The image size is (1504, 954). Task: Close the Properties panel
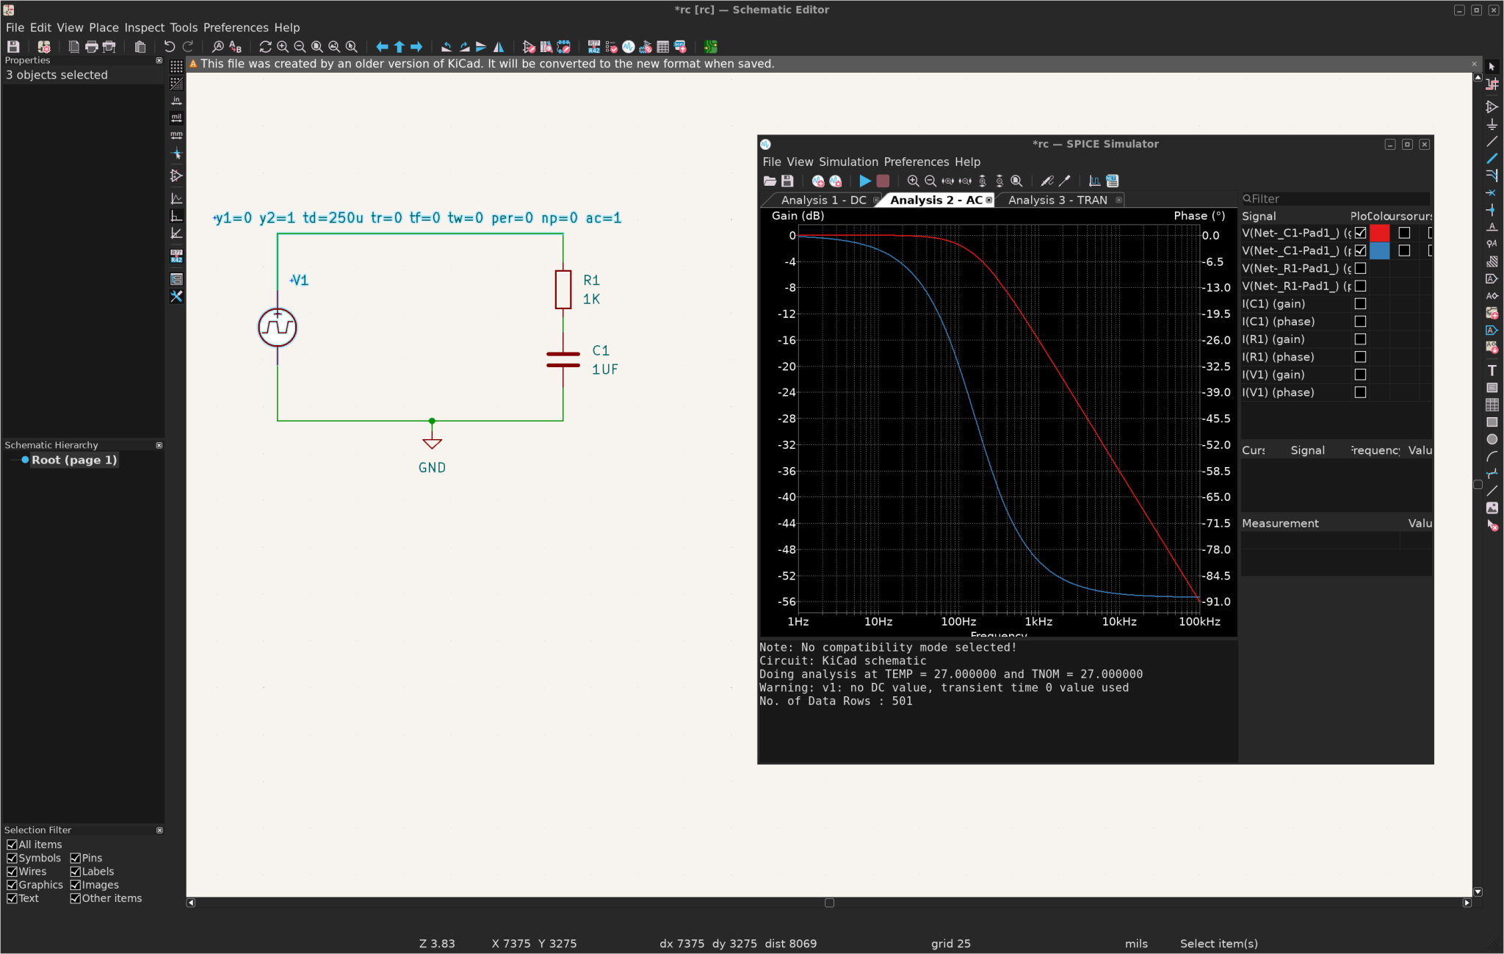(x=159, y=60)
